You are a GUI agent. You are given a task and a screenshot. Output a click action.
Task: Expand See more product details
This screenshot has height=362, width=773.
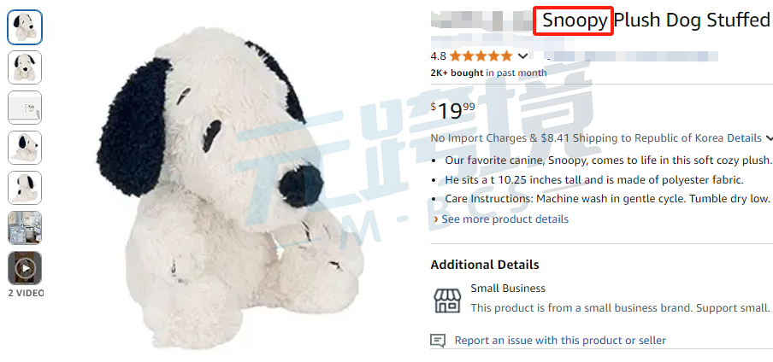click(x=501, y=219)
